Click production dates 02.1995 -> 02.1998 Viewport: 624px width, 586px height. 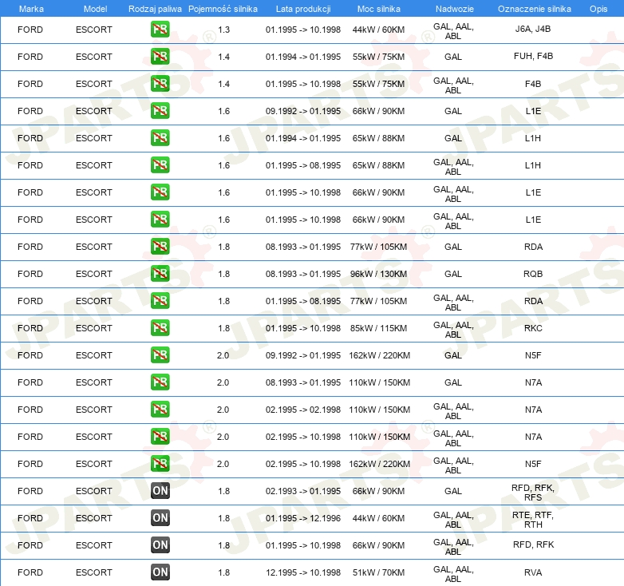pyautogui.click(x=303, y=410)
